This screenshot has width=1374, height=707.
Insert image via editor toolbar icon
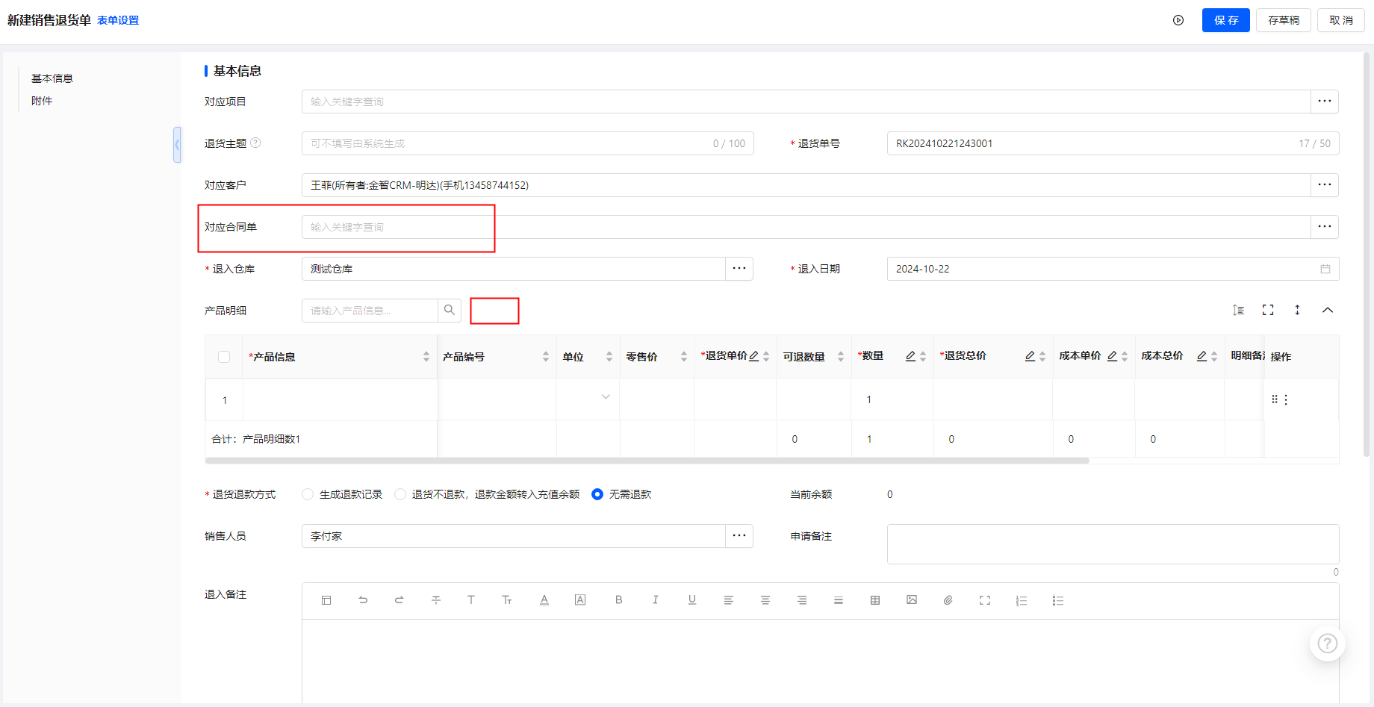coord(911,599)
